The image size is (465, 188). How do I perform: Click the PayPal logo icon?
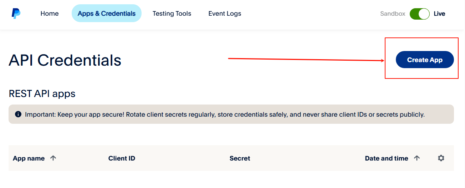(16, 14)
